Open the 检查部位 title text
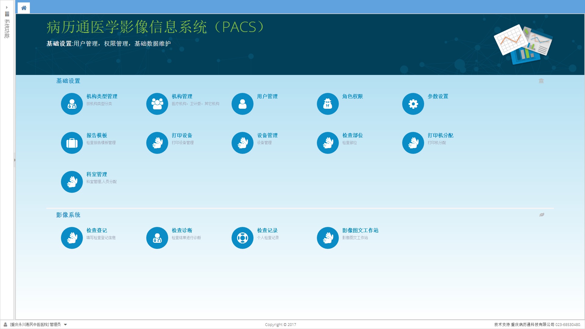 click(353, 135)
